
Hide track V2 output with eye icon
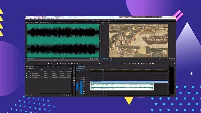[84, 80]
